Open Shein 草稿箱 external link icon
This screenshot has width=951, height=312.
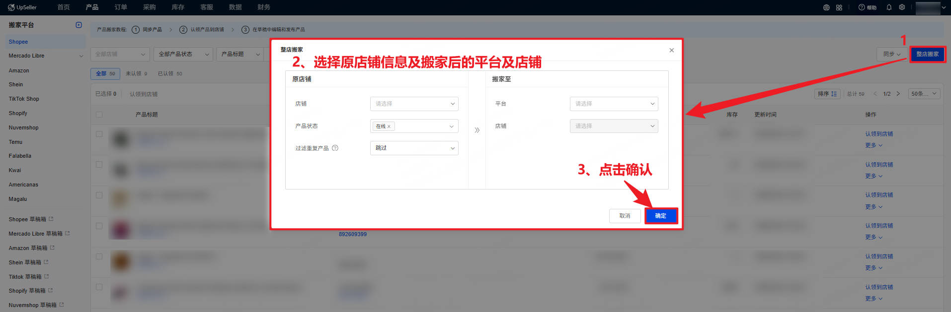point(46,262)
